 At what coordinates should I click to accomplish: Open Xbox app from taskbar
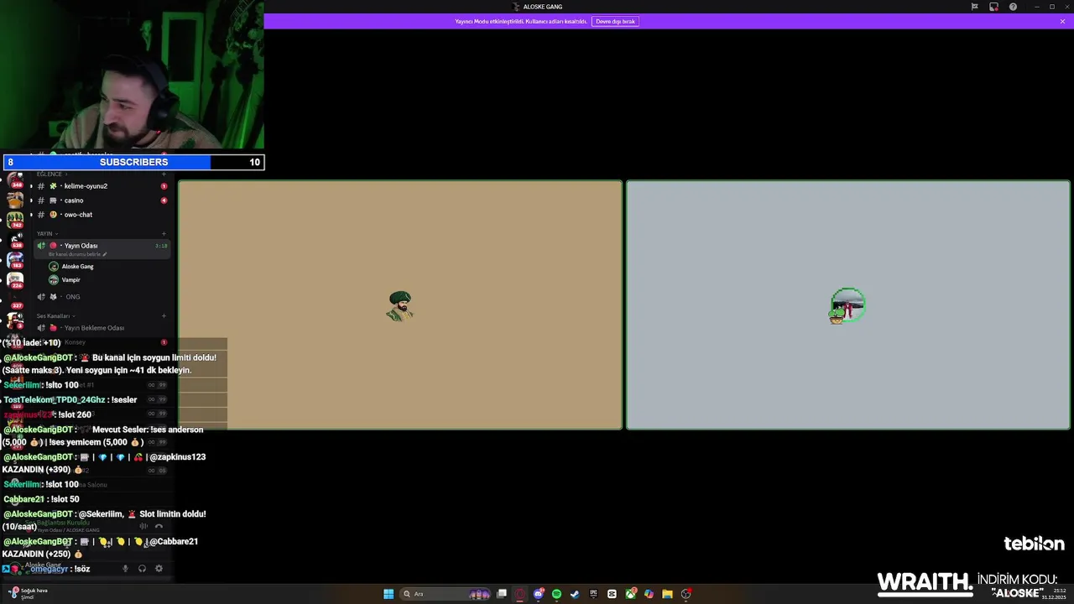(630, 594)
